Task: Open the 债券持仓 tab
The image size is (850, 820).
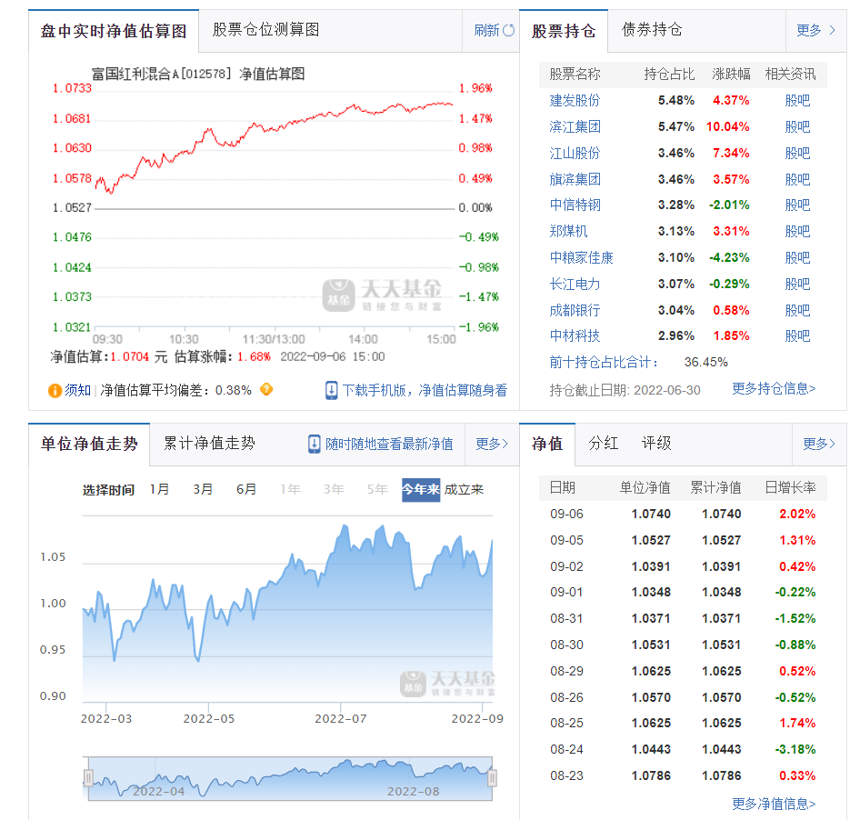Action: (652, 30)
